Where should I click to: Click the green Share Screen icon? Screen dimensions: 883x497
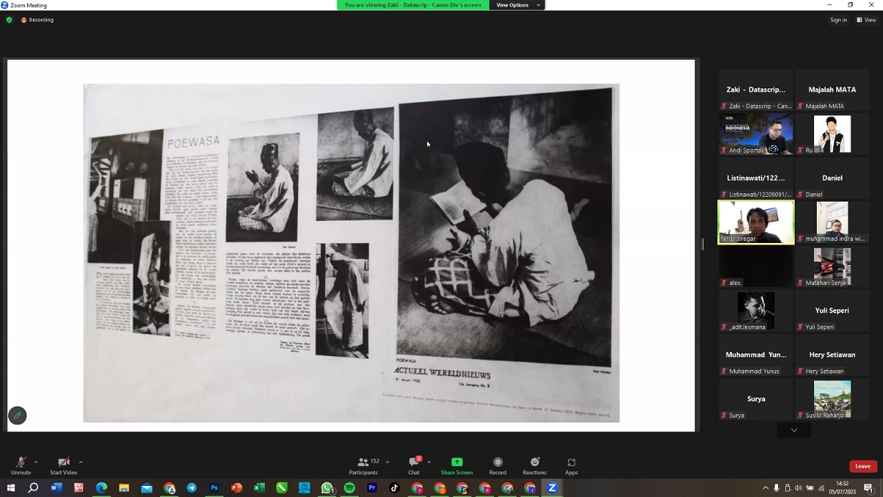[x=456, y=462]
